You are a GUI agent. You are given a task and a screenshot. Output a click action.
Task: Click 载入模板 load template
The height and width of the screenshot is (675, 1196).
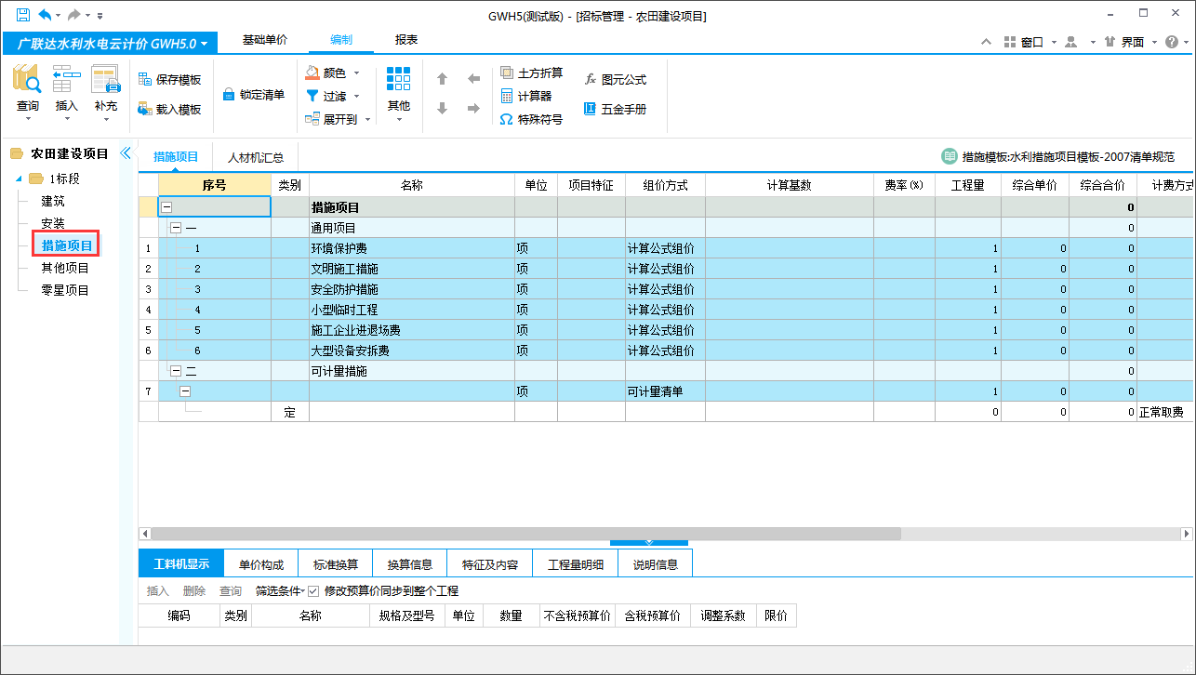(169, 109)
